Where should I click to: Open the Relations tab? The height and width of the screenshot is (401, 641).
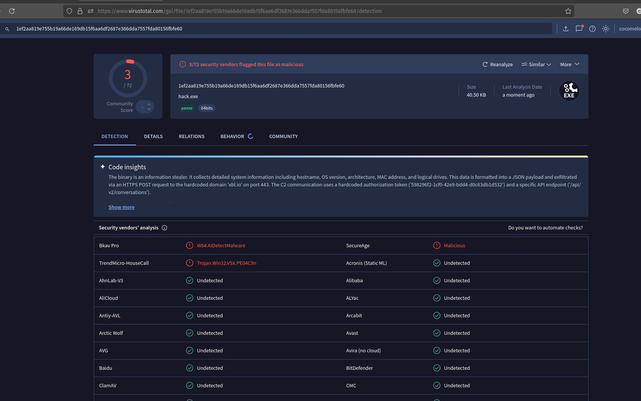tap(192, 137)
